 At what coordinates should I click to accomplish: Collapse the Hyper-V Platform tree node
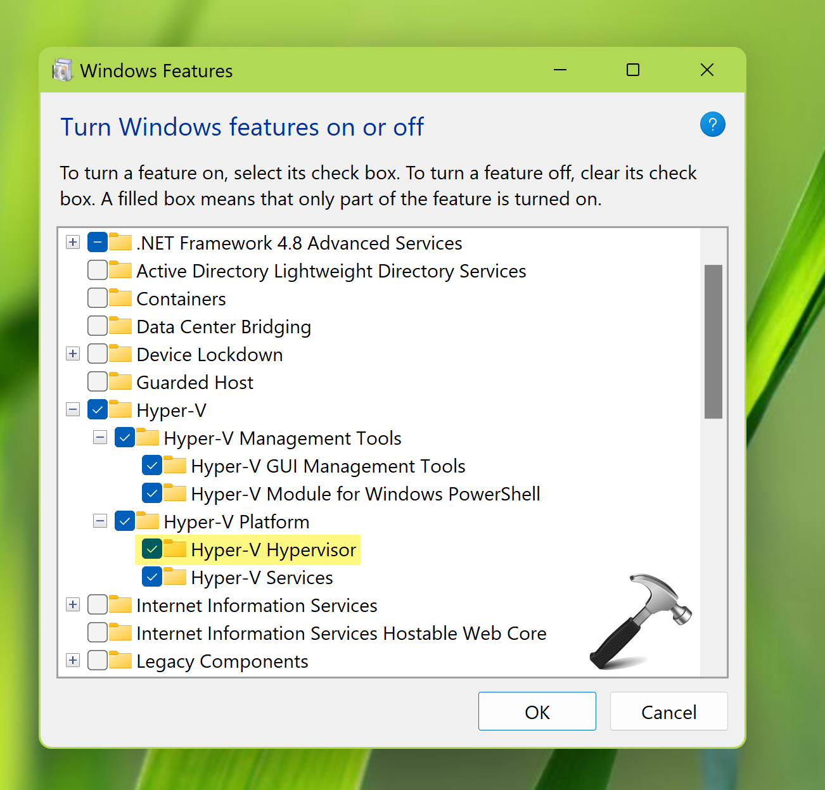[100, 521]
